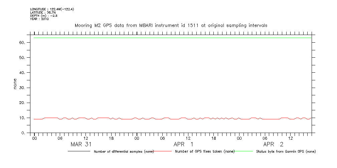Select the 10 tick label on the y-axis

click(22, 118)
